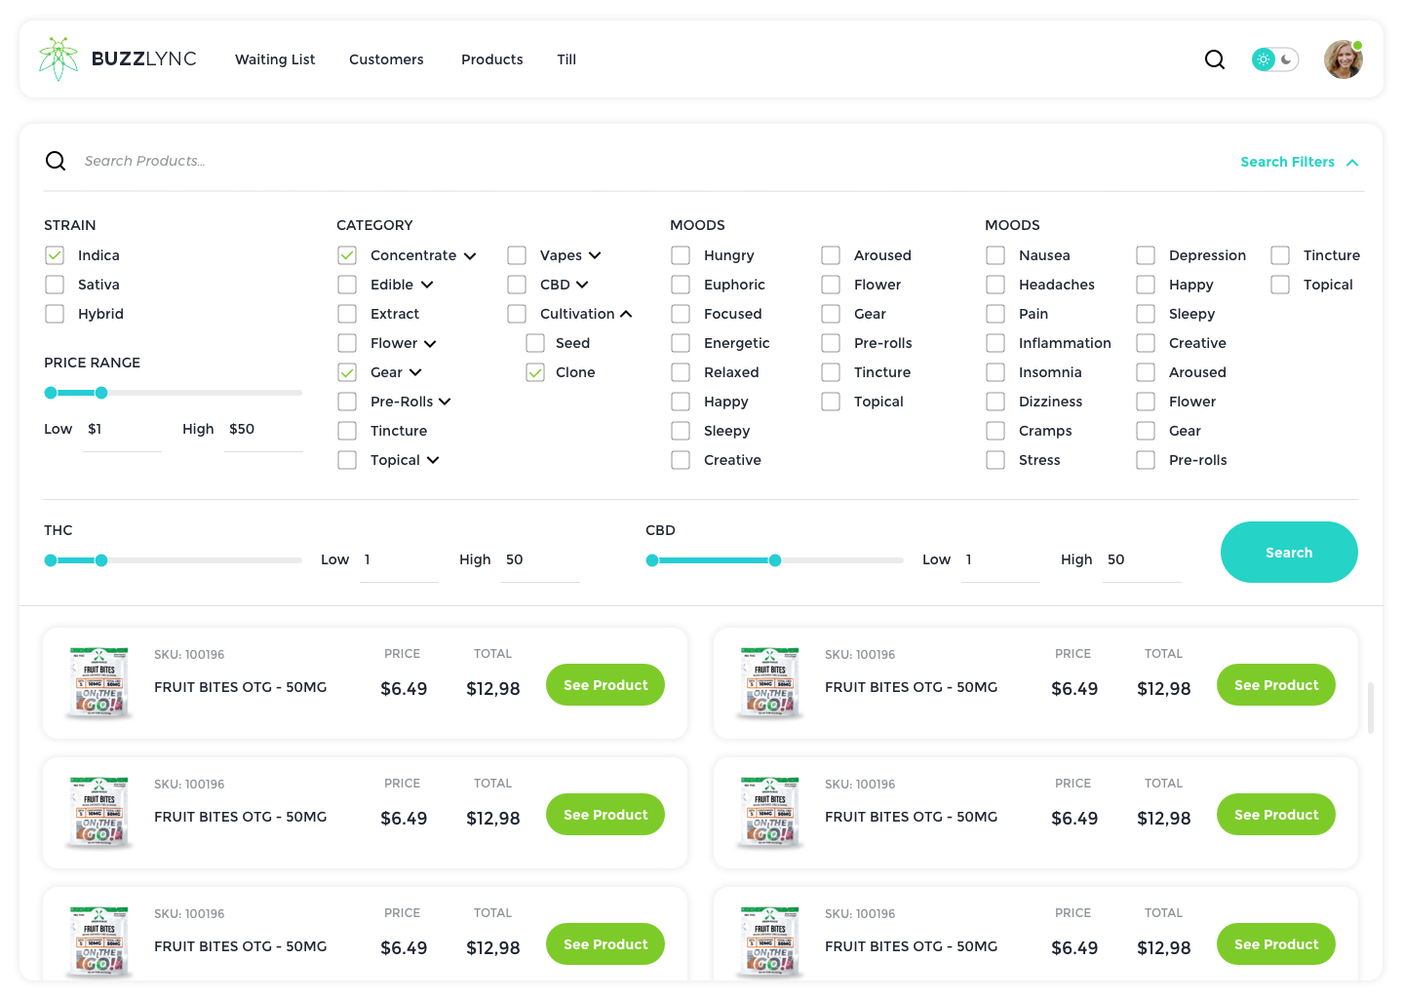The image size is (1404, 998).
Task: Toggle the light/dark theme switch
Action: [1274, 59]
